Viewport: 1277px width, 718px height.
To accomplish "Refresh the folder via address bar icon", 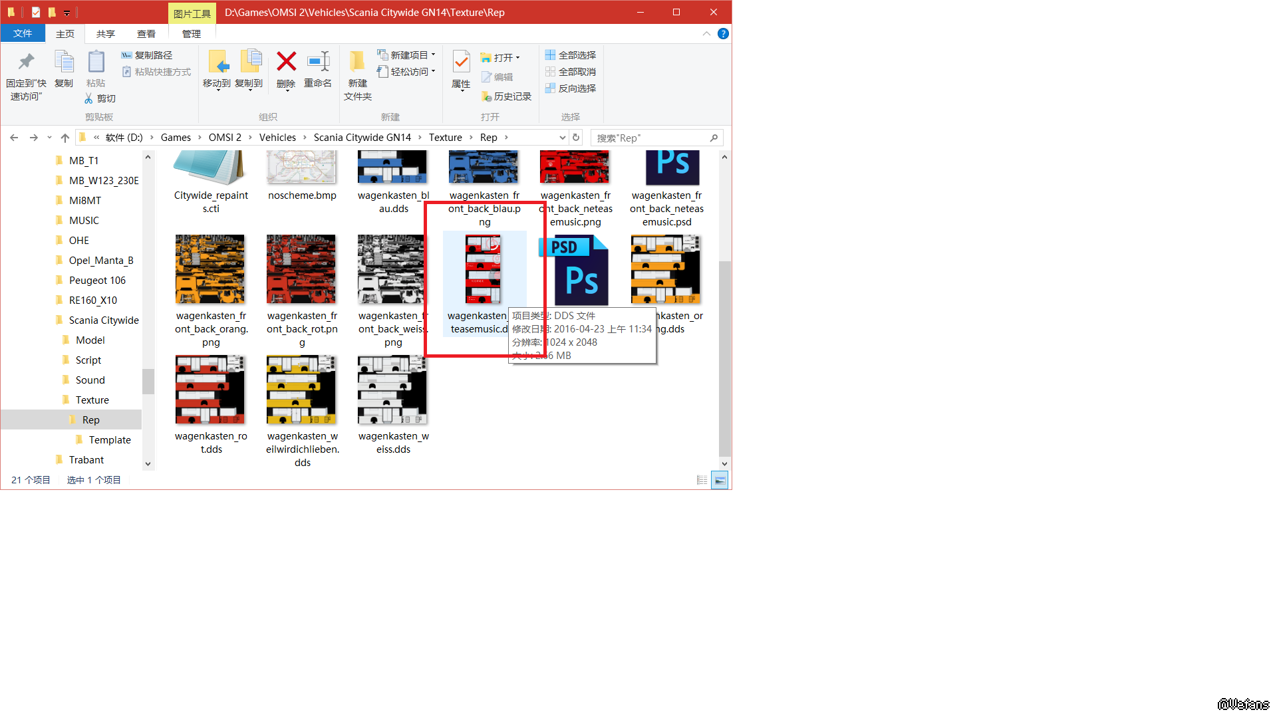I will 576,138.
